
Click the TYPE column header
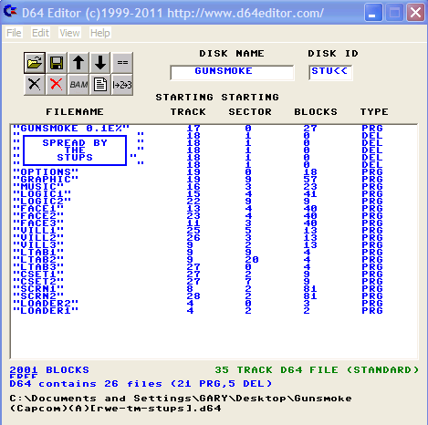pyautogui.click(x=374, y=112)
